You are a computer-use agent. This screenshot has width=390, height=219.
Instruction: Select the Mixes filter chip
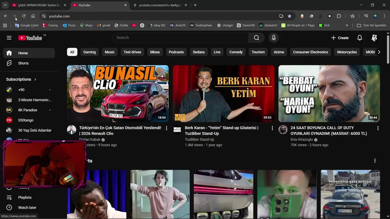coord(155,52)
